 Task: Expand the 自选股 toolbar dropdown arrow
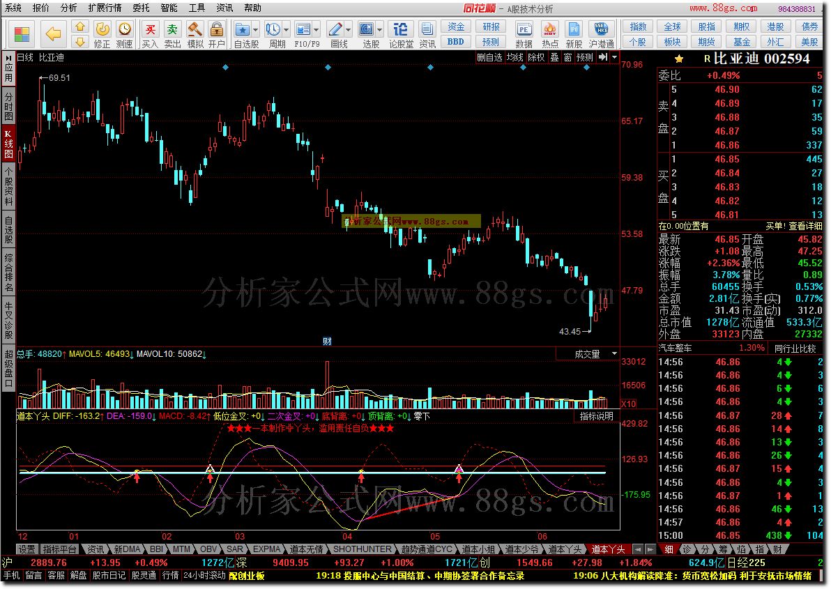[x=256, y=30]
